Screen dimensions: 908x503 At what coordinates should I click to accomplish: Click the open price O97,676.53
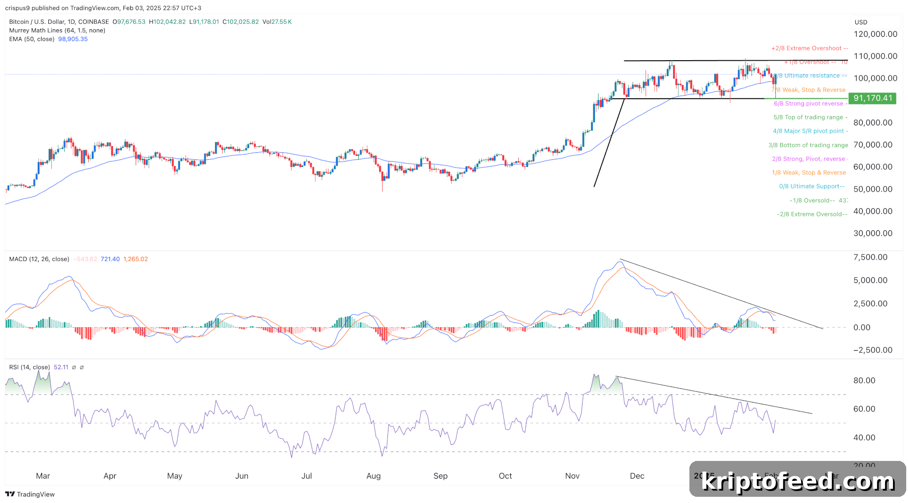(x=129, y=22)
